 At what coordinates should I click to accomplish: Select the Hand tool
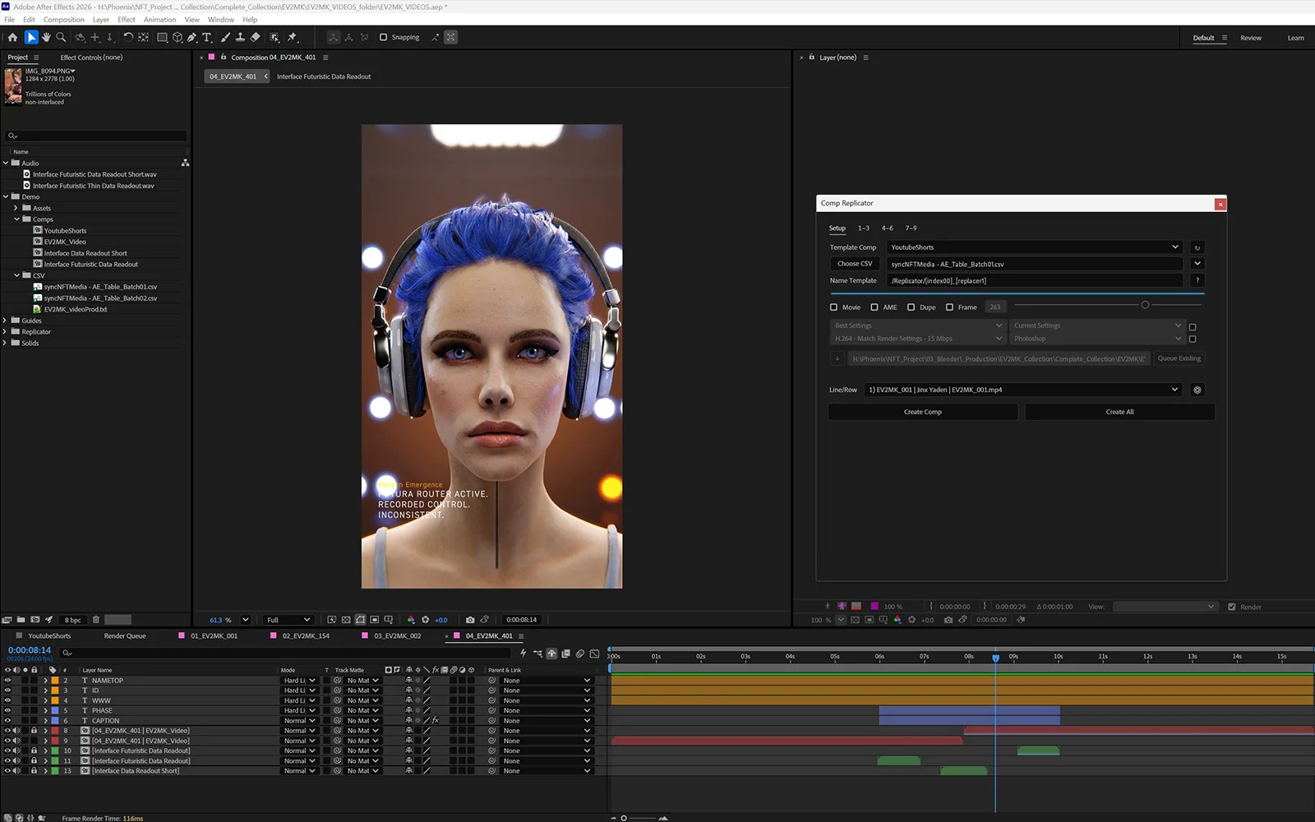click(46, 37)
